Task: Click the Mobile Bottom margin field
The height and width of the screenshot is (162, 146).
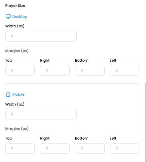Action: [90, 148]
